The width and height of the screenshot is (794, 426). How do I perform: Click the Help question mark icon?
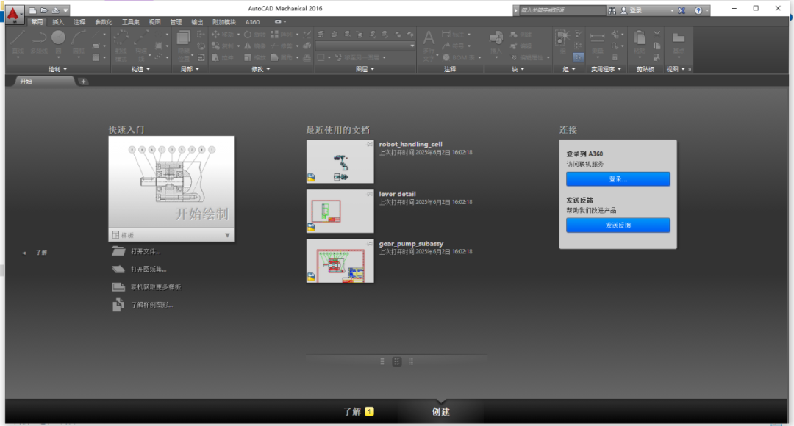coord(698,11)
